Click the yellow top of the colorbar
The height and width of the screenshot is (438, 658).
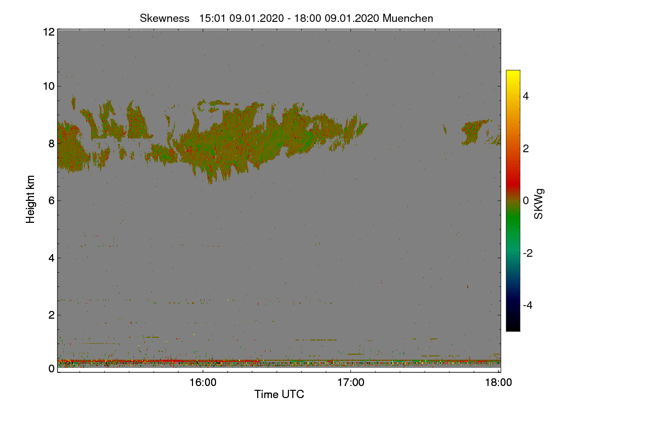[x=513, y=74]
